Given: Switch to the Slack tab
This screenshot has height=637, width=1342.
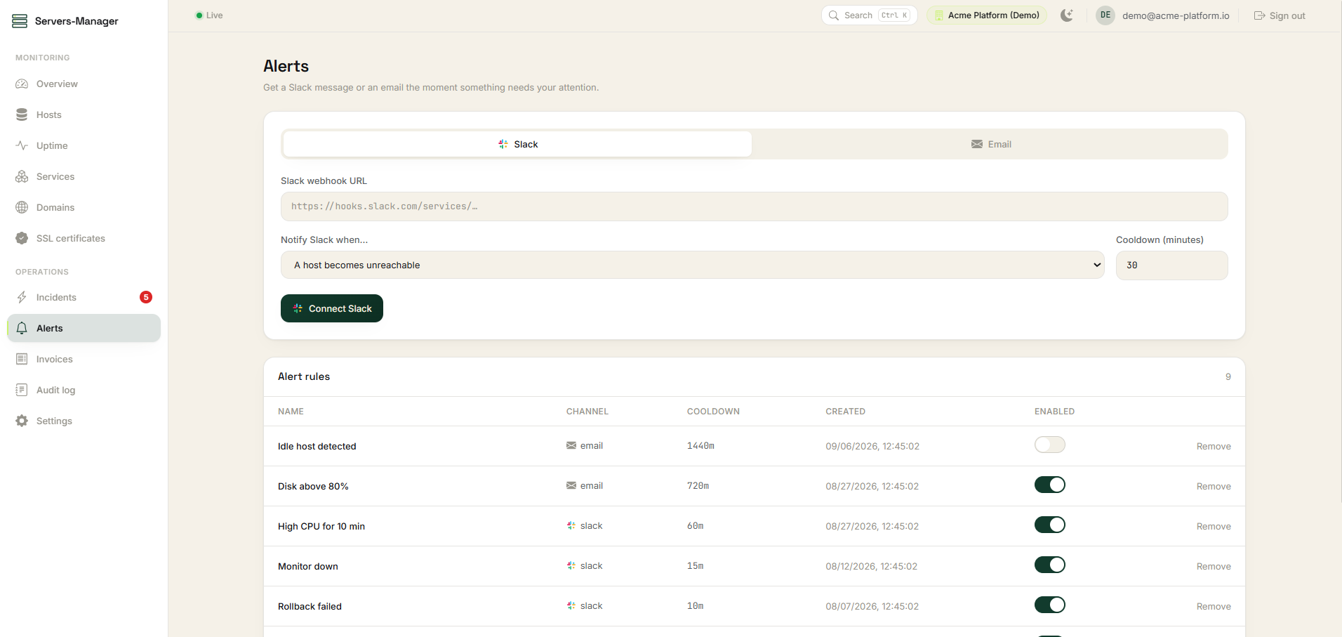Looking at the screenshot, I should coord(518,144).
